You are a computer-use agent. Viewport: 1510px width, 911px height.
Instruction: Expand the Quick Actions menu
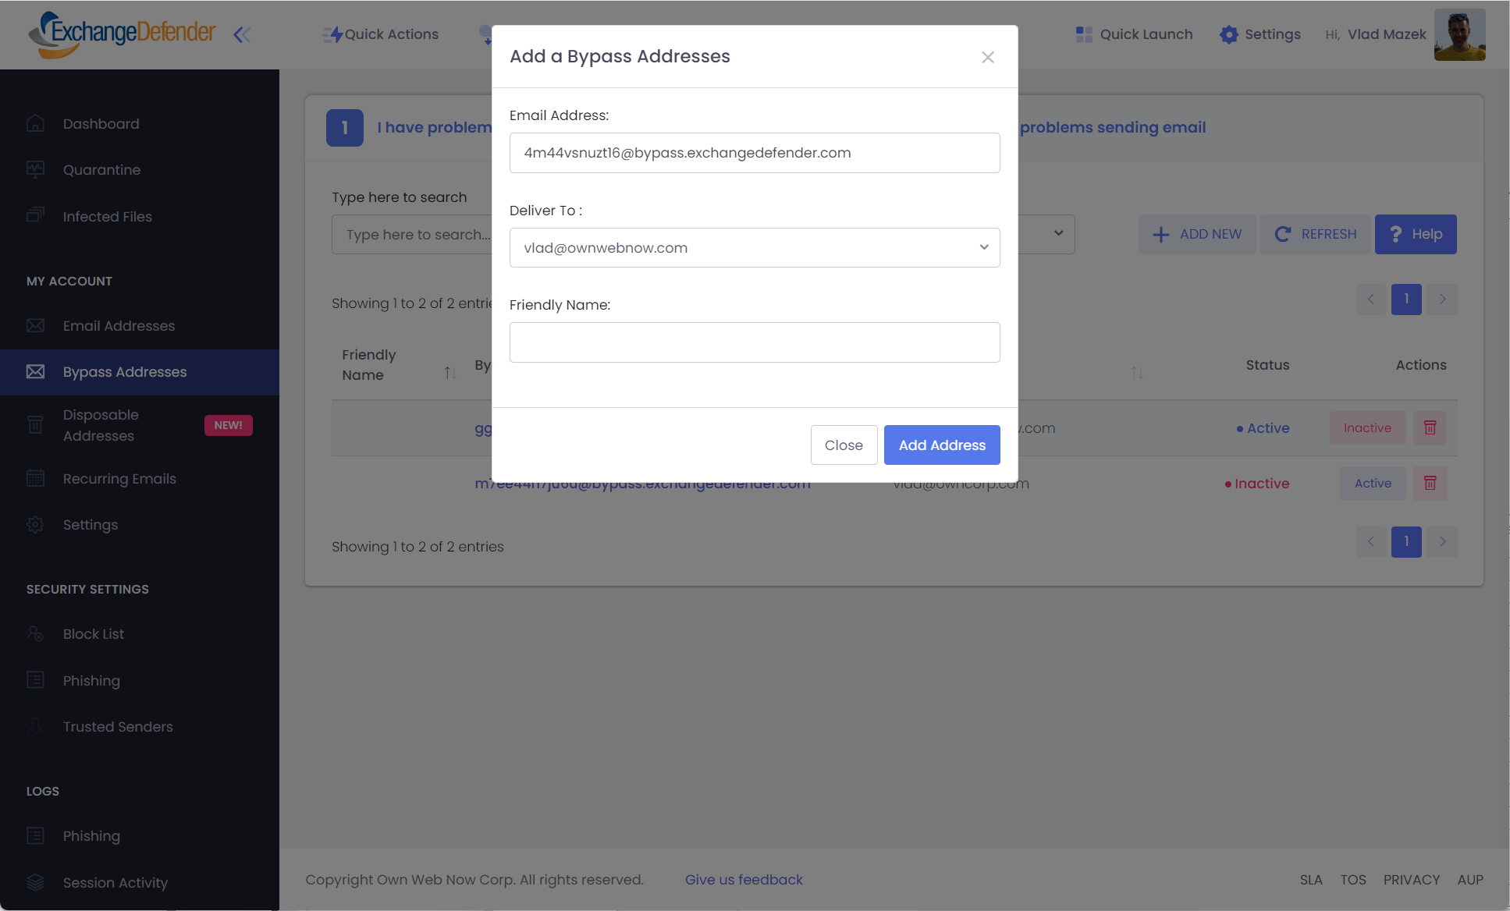pyautogui.click(x=380, y=34)
